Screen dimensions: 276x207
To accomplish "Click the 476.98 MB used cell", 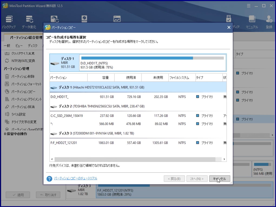I will click(x=133, y=124).
